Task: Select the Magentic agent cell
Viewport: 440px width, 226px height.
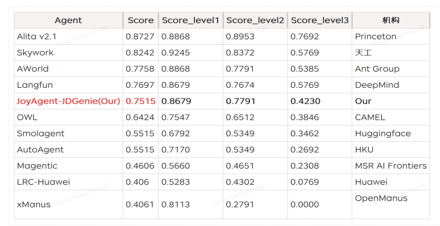Action: [x=68, y=166]
